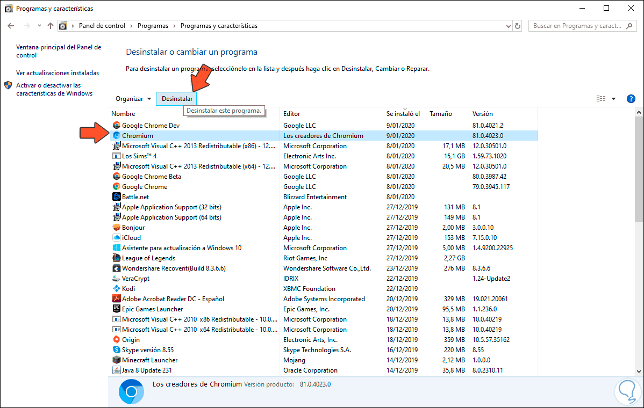Screen dimensions: 644x408
Task: Open recent locations dropdown arrow
Action: pyautogui.click(x=39, y=26)
